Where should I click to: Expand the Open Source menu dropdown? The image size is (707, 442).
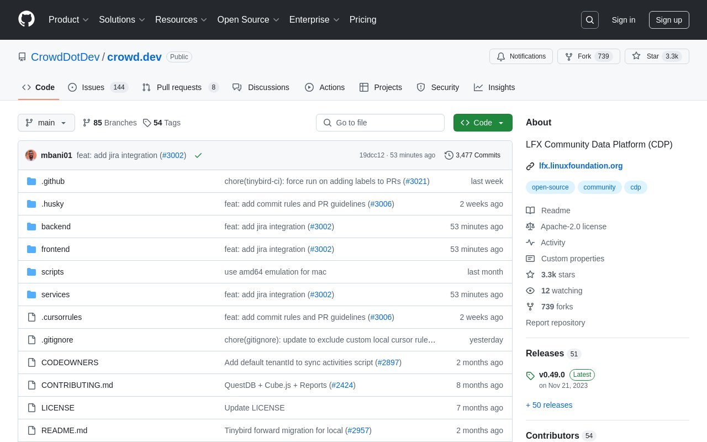(249, 20)
